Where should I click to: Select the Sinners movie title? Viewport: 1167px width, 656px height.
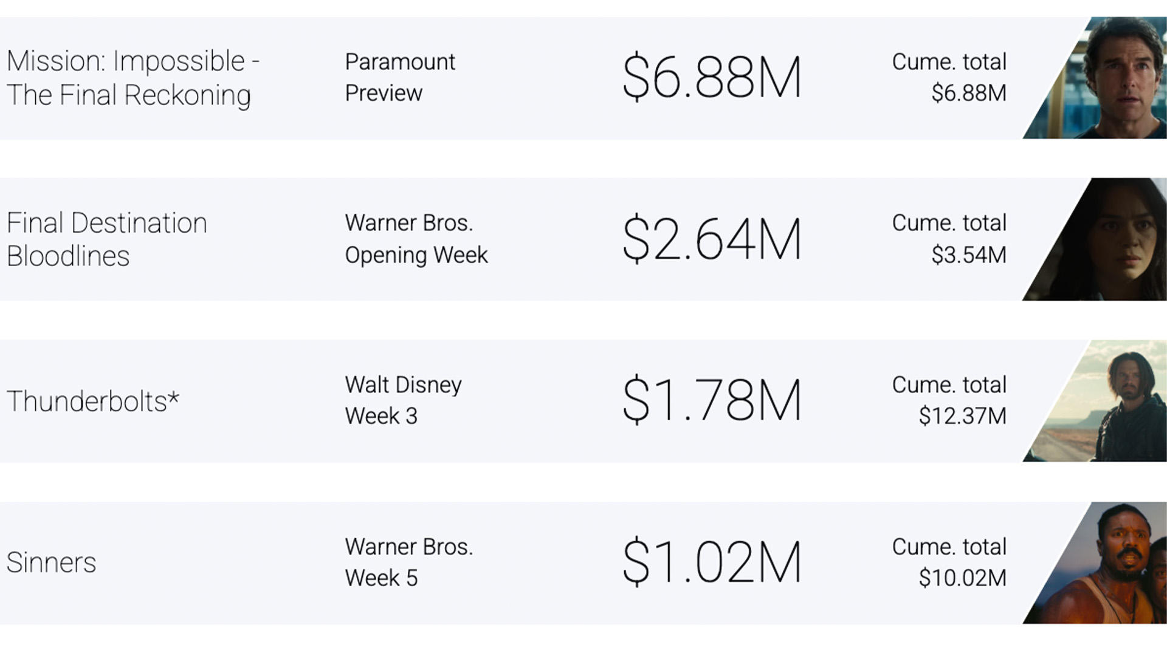51,562
